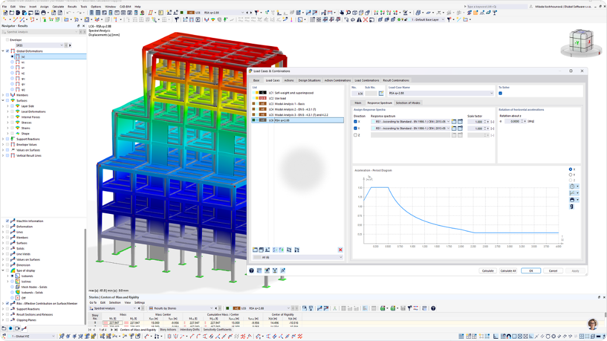Viewport: 607px width, 341px height.
Task: Click the Print icon in main toolbar
Action: [43, 13]
